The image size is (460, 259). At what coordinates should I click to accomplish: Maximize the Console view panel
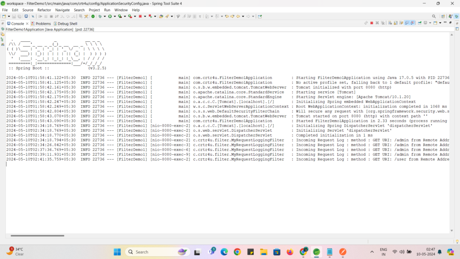click(451, 22)
